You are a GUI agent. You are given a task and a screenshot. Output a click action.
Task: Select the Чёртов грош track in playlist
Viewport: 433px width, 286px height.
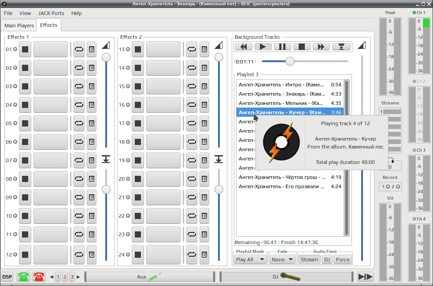click(290, 177)
